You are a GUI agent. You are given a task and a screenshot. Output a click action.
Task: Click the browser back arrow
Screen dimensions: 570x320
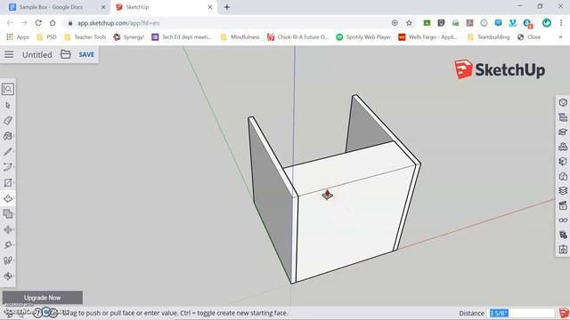point(10,23)
